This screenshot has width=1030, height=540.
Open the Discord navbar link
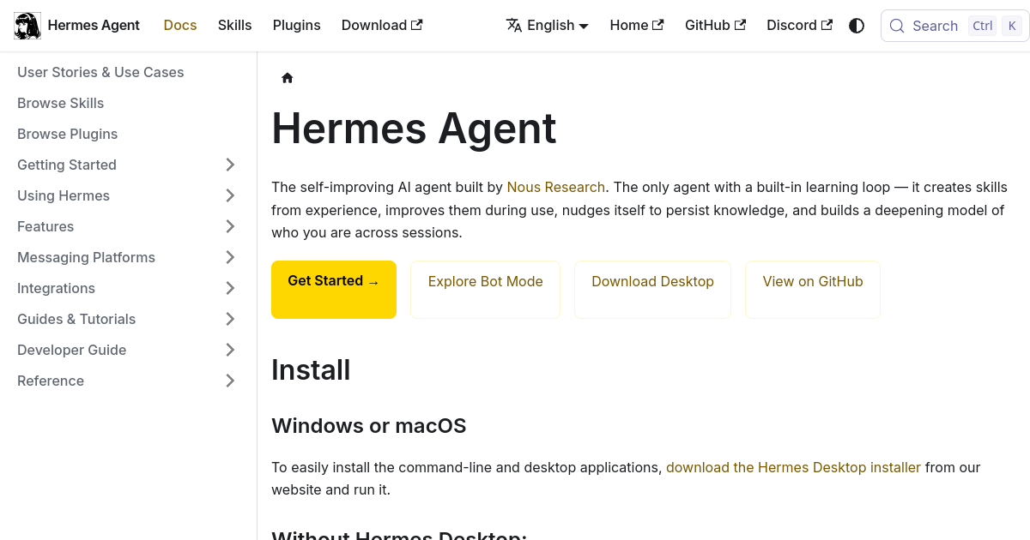pos(799,26)
